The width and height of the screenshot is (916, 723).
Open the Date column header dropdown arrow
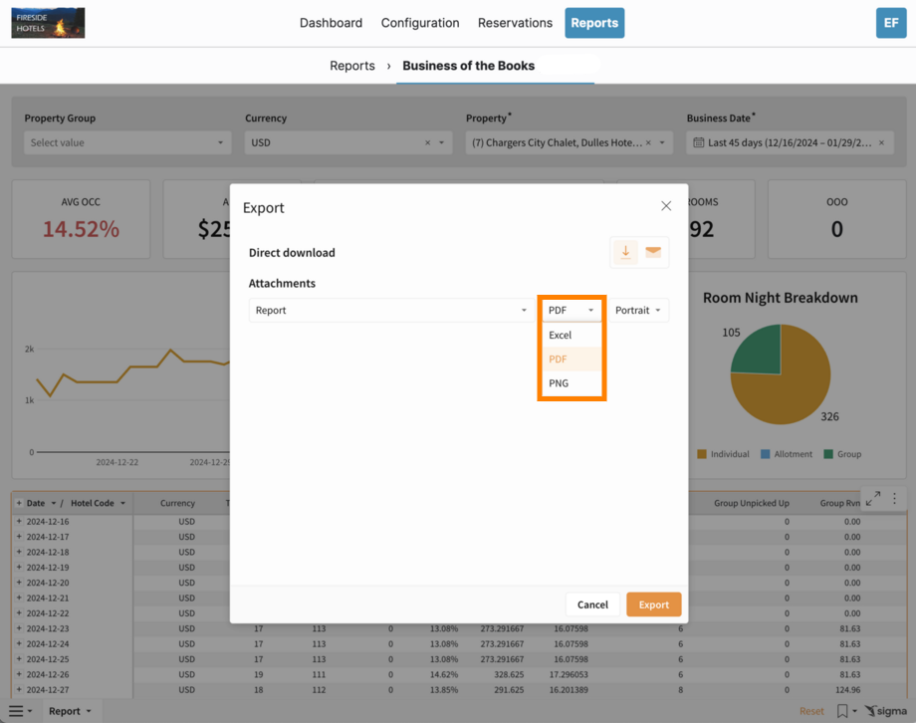click(53, 503)
